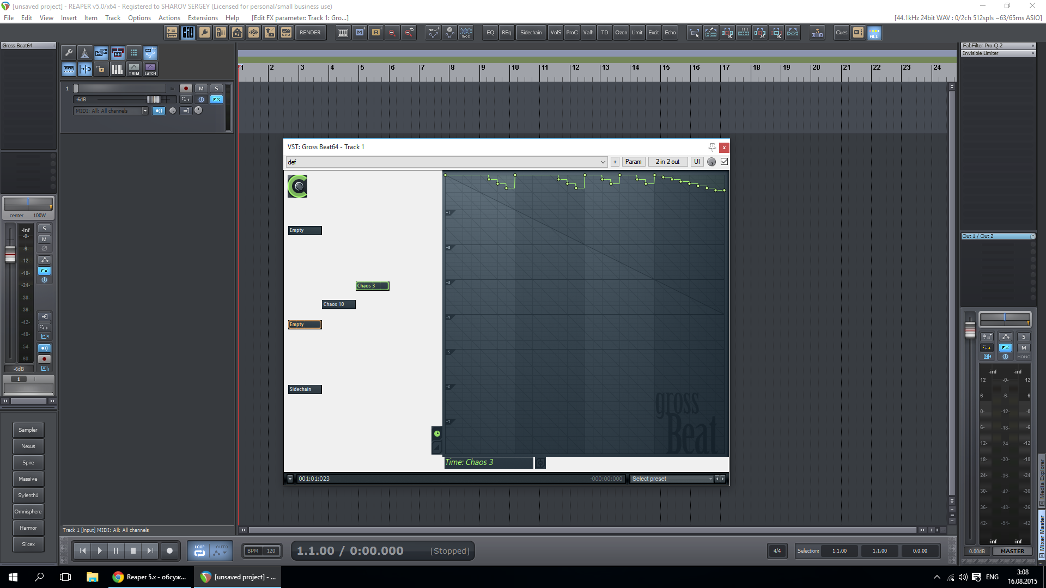This screenshot has height=588, width=1046.
Task: Click track 1 volume fader in track panel
Action: tap(153, 100)
